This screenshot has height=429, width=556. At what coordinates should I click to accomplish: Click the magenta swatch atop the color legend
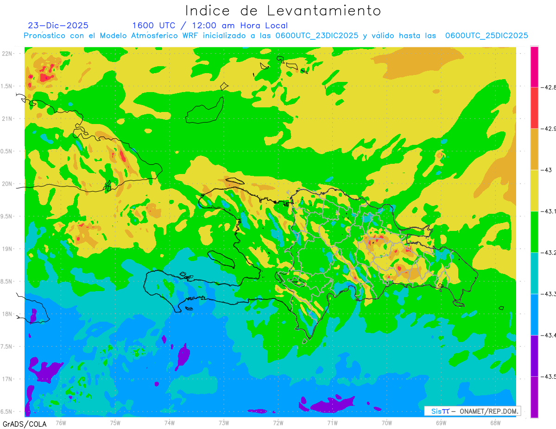point(534,67)
